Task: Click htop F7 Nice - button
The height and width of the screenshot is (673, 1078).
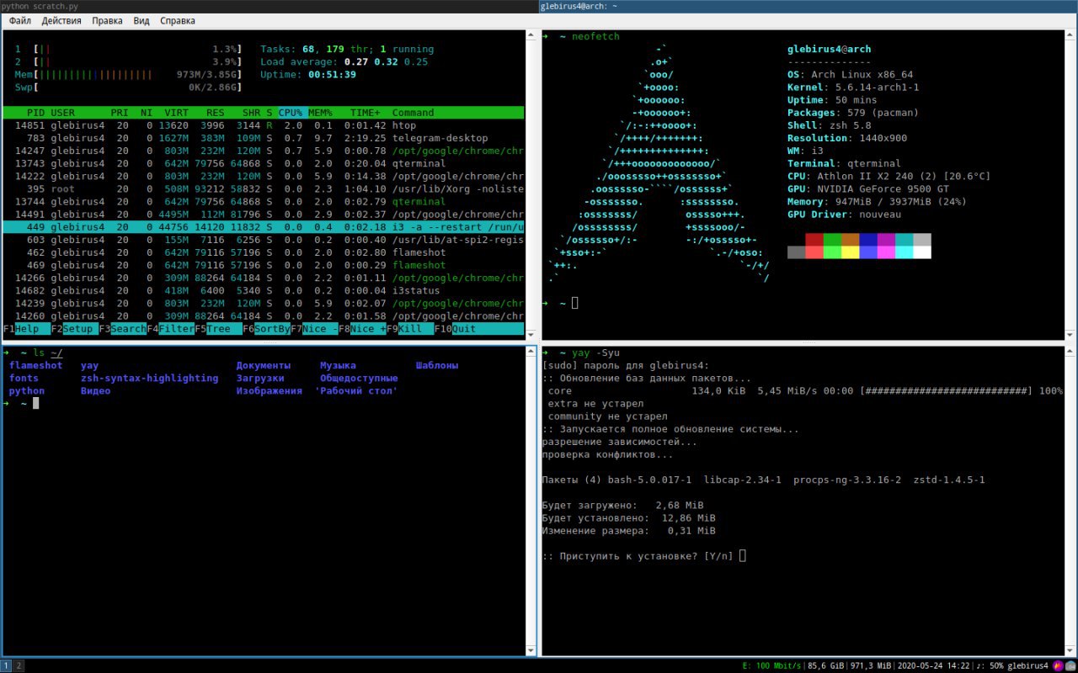Action: (314, 329)
